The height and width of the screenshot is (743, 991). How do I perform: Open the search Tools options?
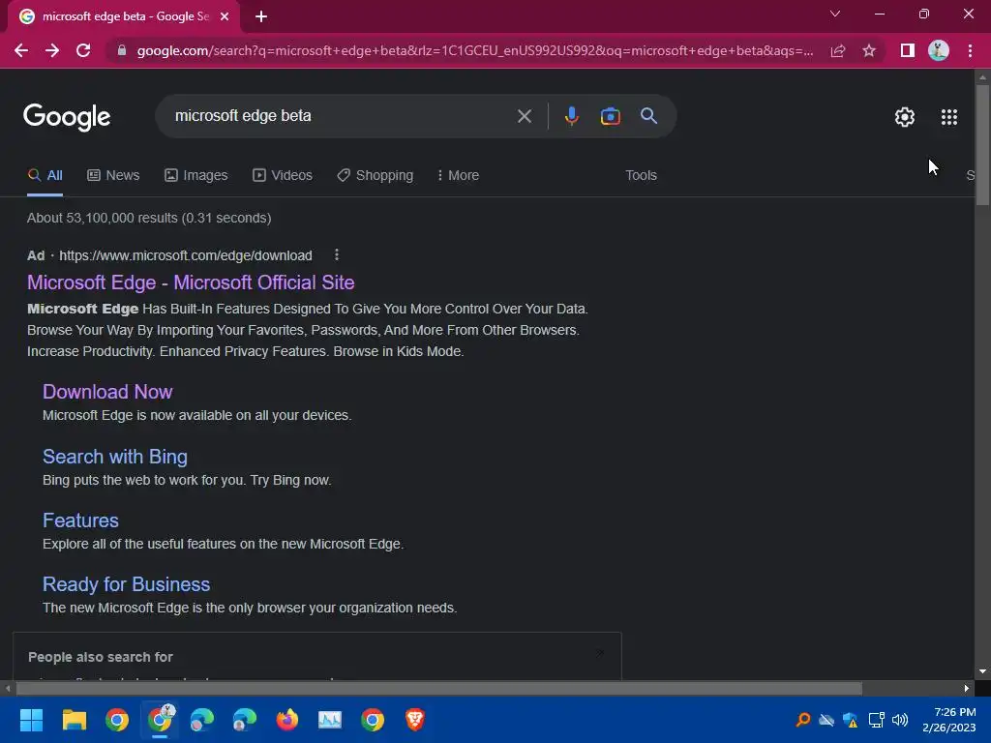tap(641, 175)
